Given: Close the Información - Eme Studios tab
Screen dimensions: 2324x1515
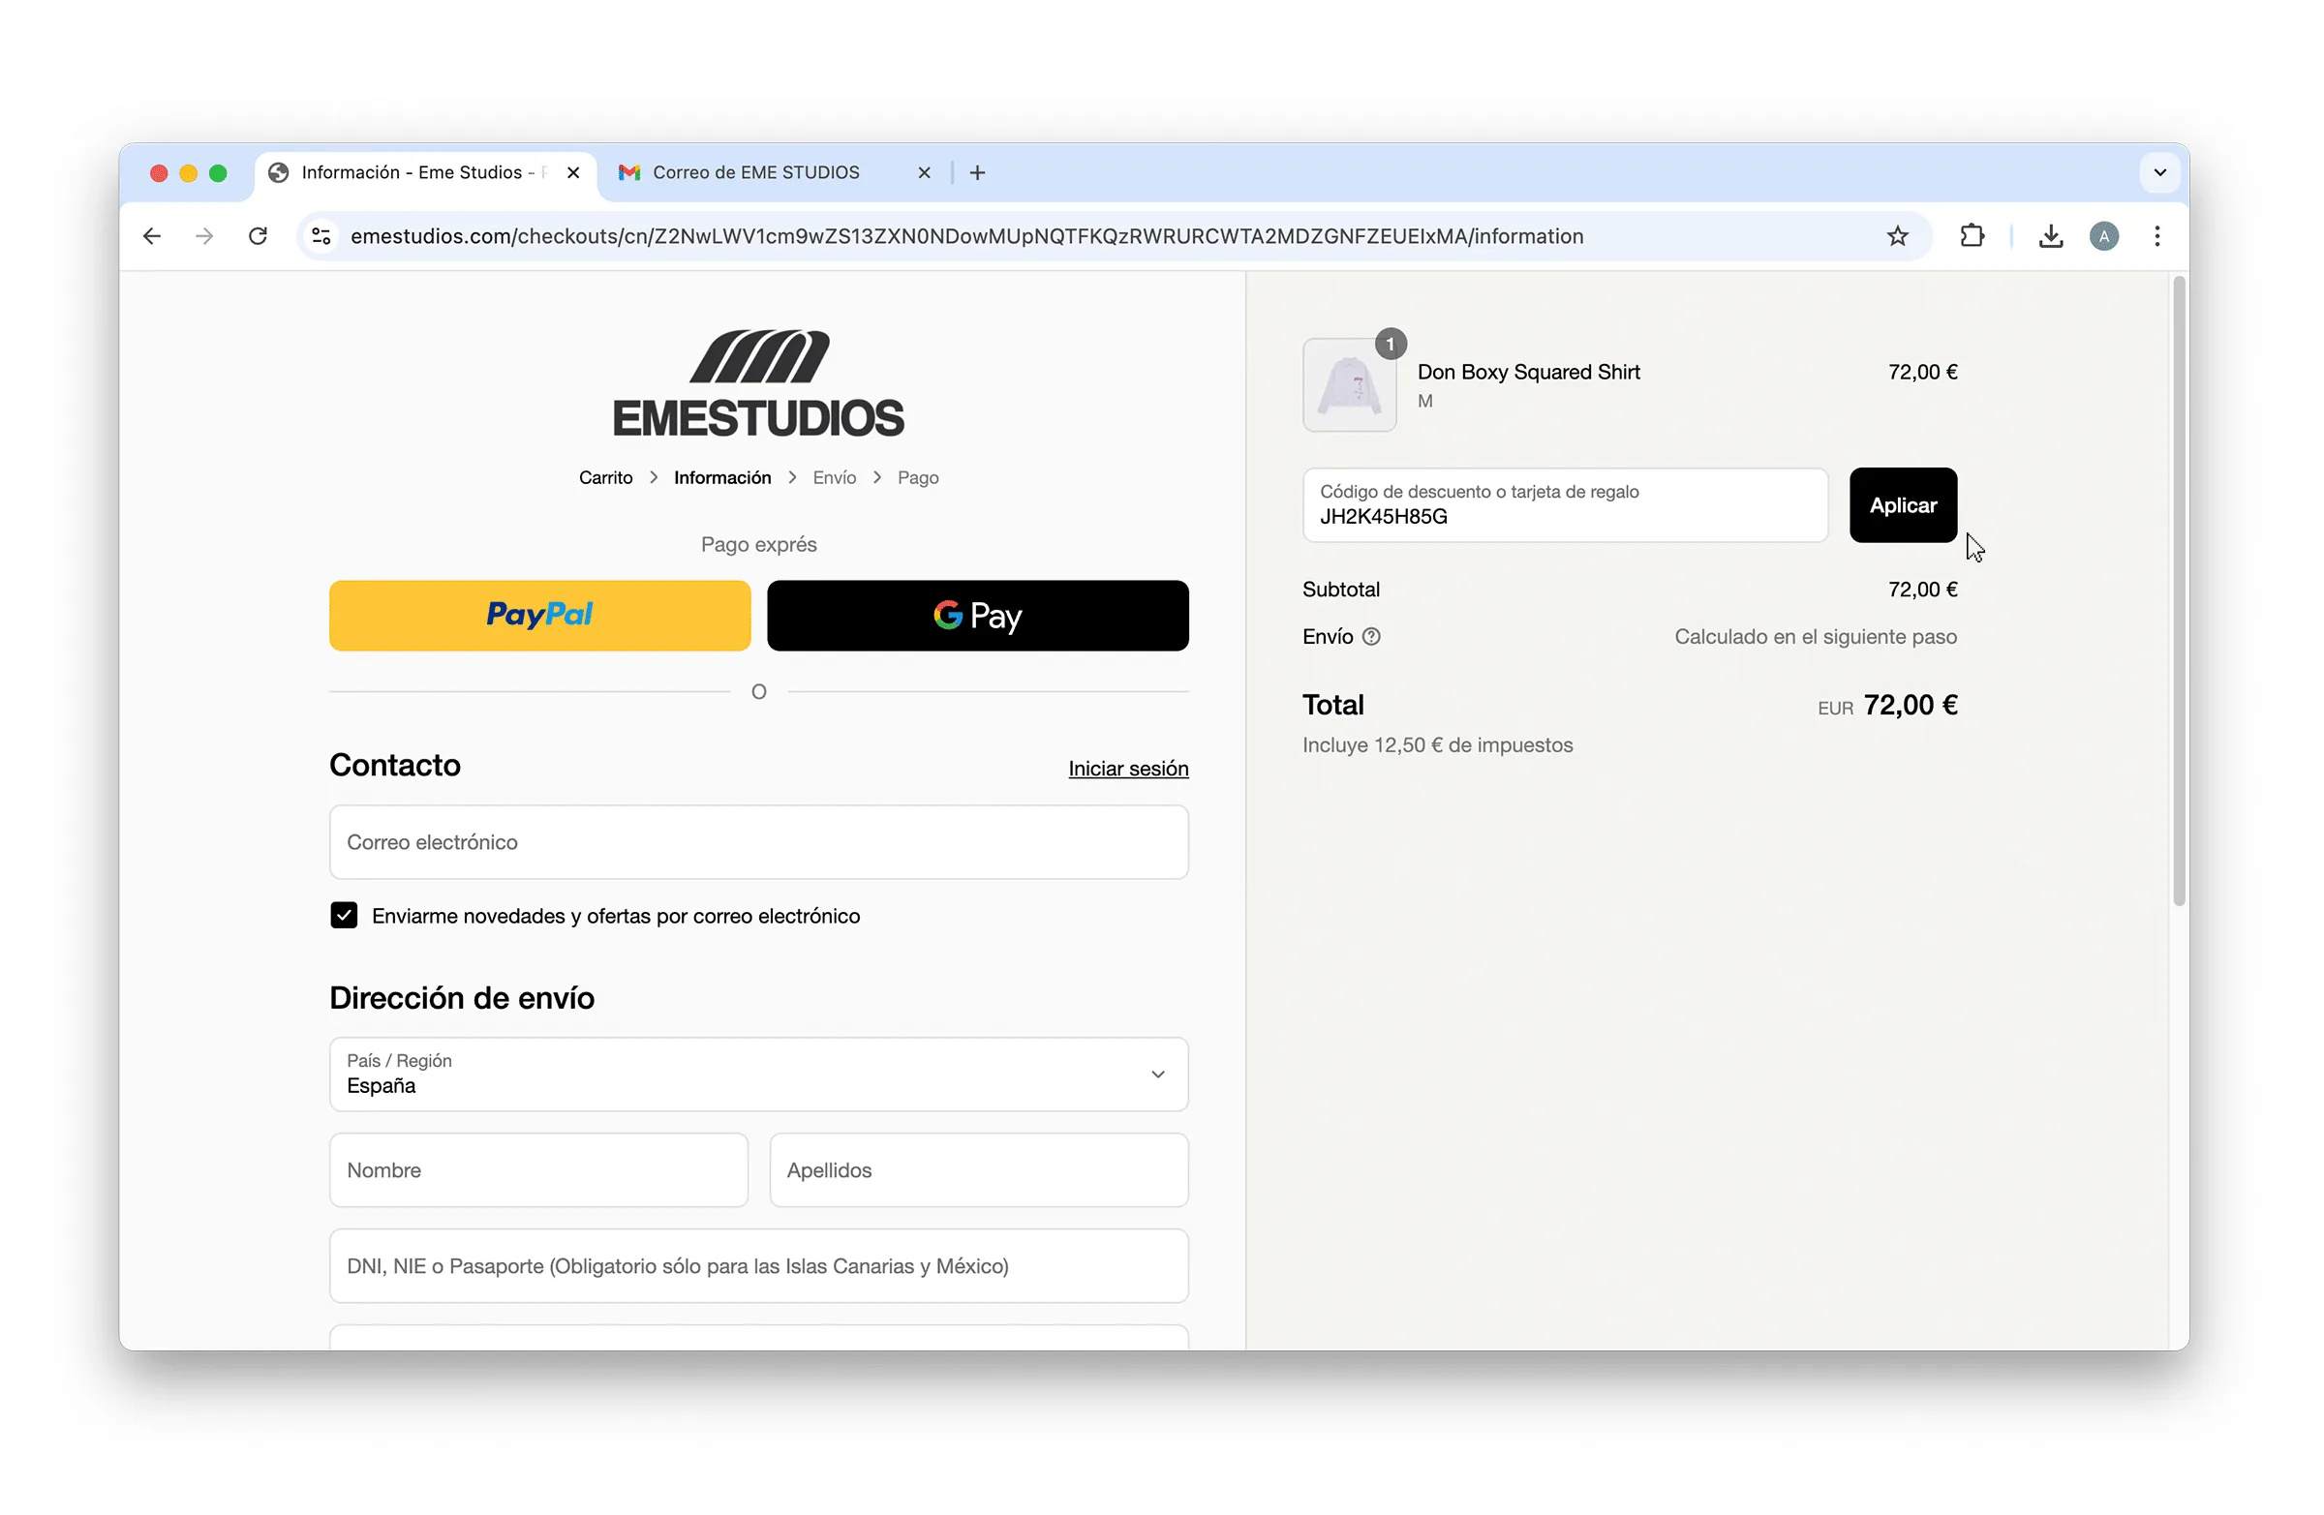Looking at the screenshot, I should pos(573,172).
